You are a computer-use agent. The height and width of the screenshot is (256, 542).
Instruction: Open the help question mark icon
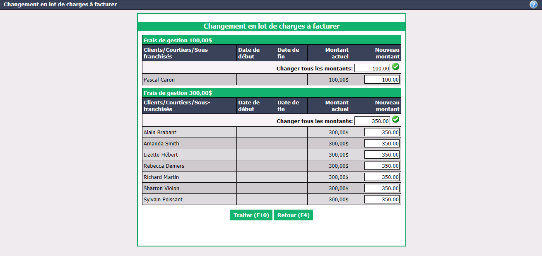pyautogui.click(x=533, y=5)
